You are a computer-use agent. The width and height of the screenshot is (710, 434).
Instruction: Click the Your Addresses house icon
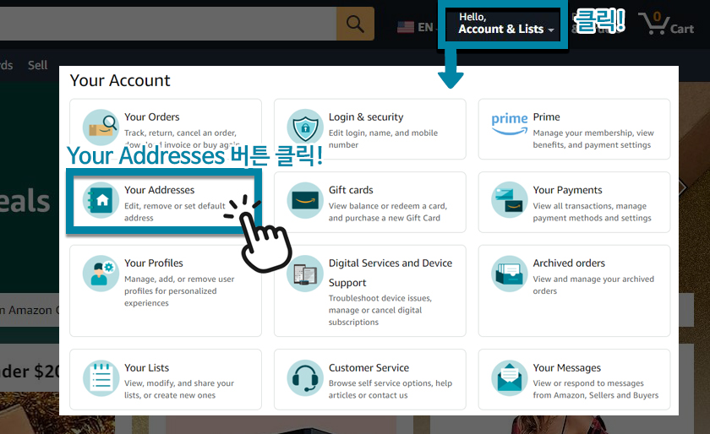[x=101, y=200]
